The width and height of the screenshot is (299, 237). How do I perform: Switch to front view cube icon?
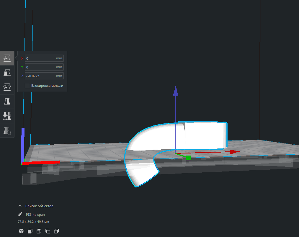(x=30, y=231)
